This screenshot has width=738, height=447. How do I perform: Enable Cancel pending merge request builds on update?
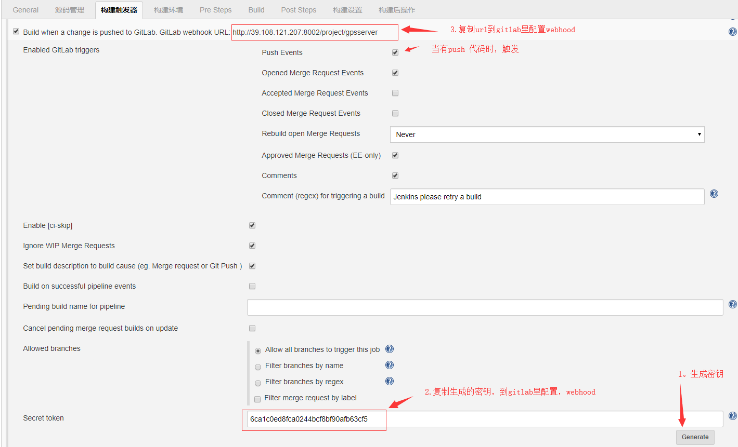[252, 328]
